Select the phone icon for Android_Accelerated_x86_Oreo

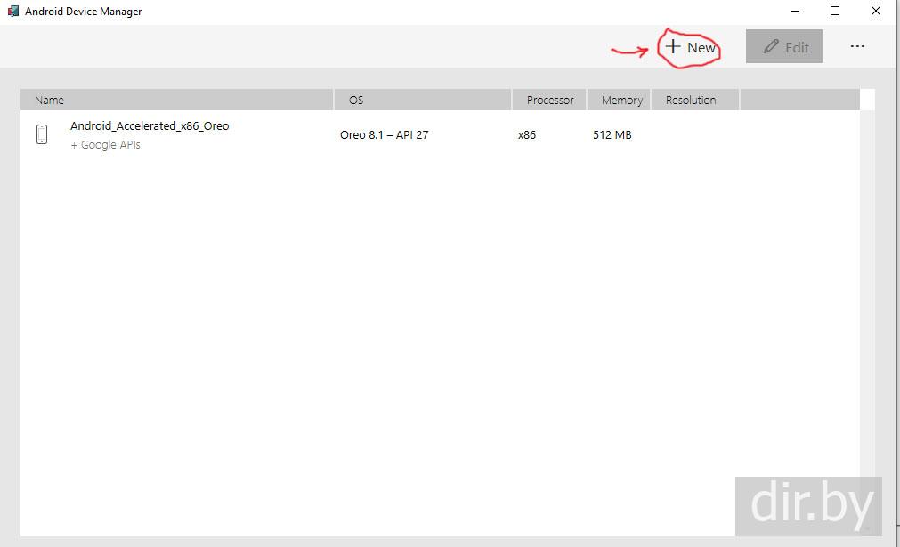pyautogui.click(x=42, y=134)
